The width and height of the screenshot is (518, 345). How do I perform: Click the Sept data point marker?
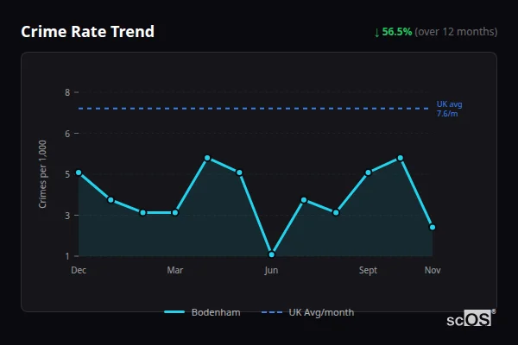pyautogui.click(x=368, y=172)
